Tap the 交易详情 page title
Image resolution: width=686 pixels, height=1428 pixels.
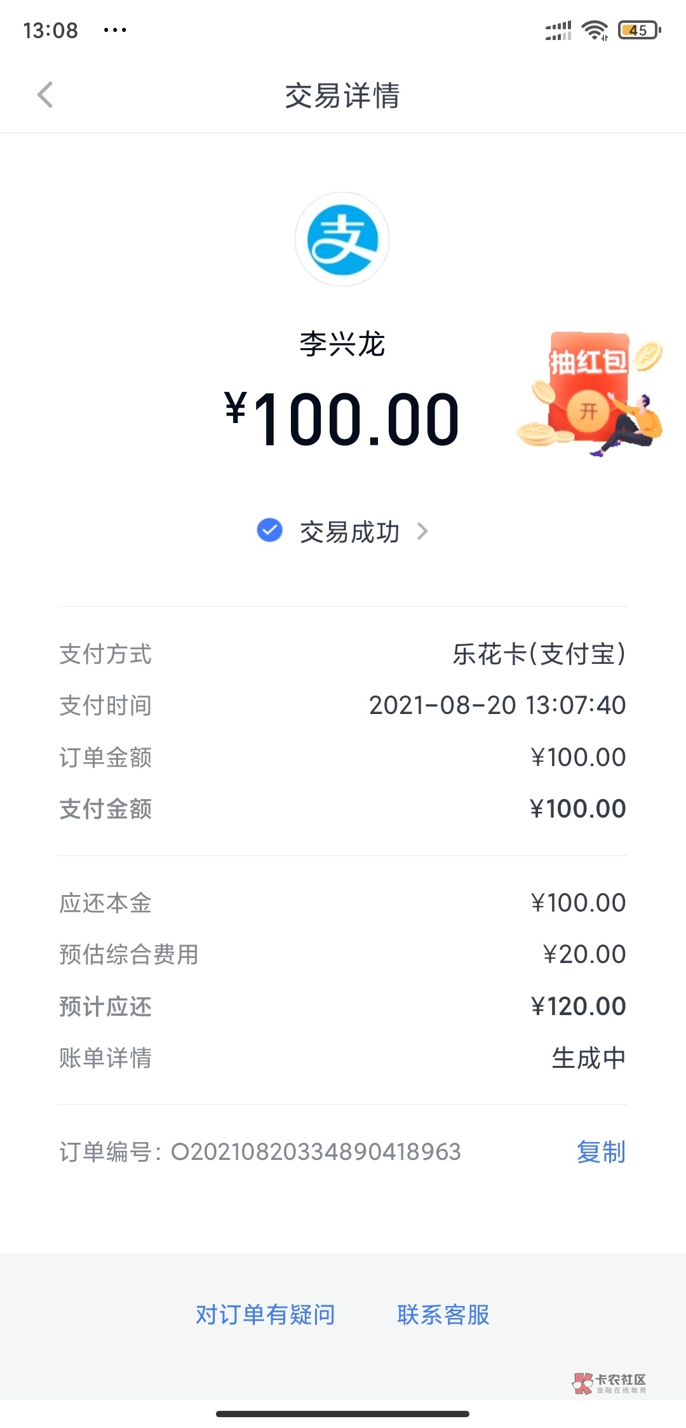tap(342, 96)
